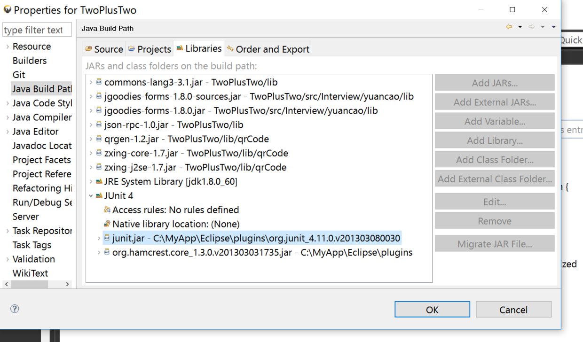Focus the type filter text field
Viewport: 583px width, 342px height.
(37, 30)
